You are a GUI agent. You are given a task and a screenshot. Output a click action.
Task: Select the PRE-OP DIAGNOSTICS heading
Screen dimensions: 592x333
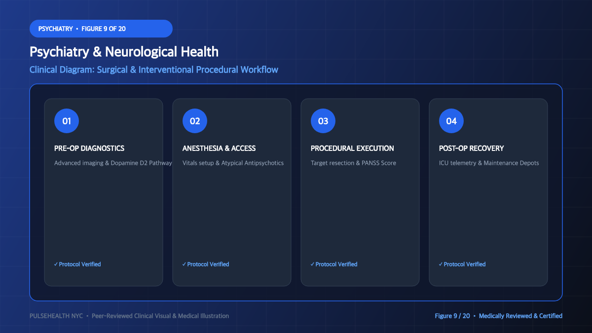[x=89, y=148]
